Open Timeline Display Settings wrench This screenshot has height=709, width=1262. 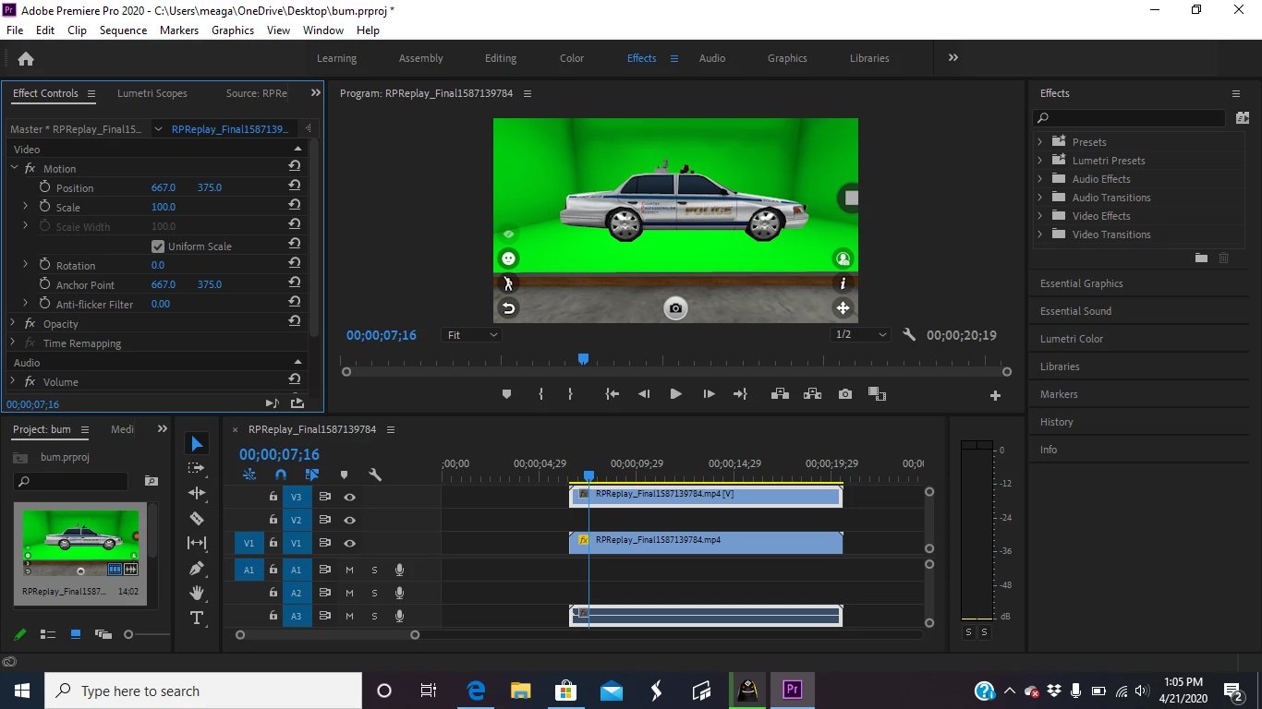(x=375, y=475)
